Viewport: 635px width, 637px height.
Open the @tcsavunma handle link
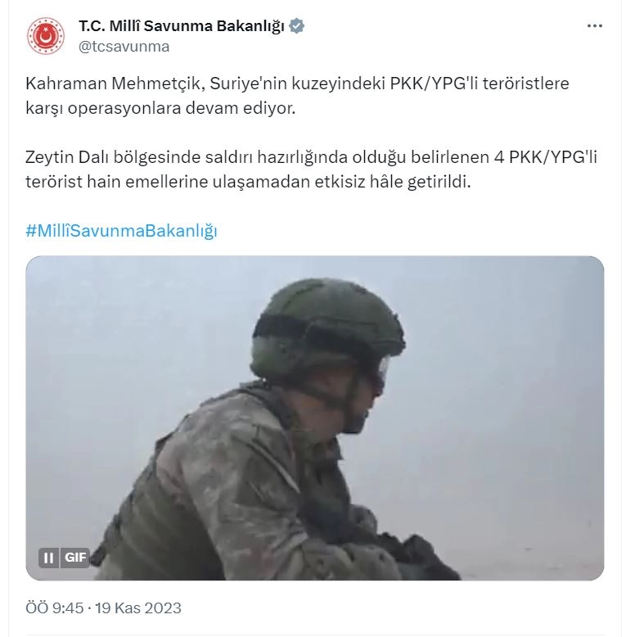(124, 47)
